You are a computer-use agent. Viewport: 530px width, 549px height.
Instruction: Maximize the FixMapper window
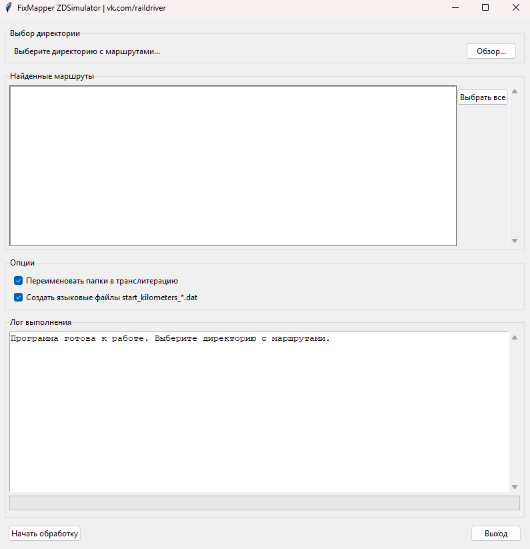click(485, 7)
